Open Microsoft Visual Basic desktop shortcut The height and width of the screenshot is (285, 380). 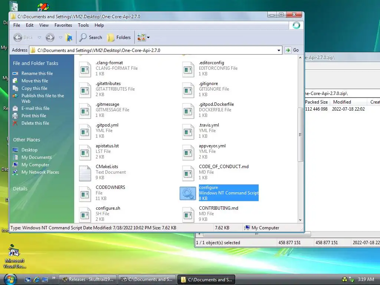pos(14,257)
